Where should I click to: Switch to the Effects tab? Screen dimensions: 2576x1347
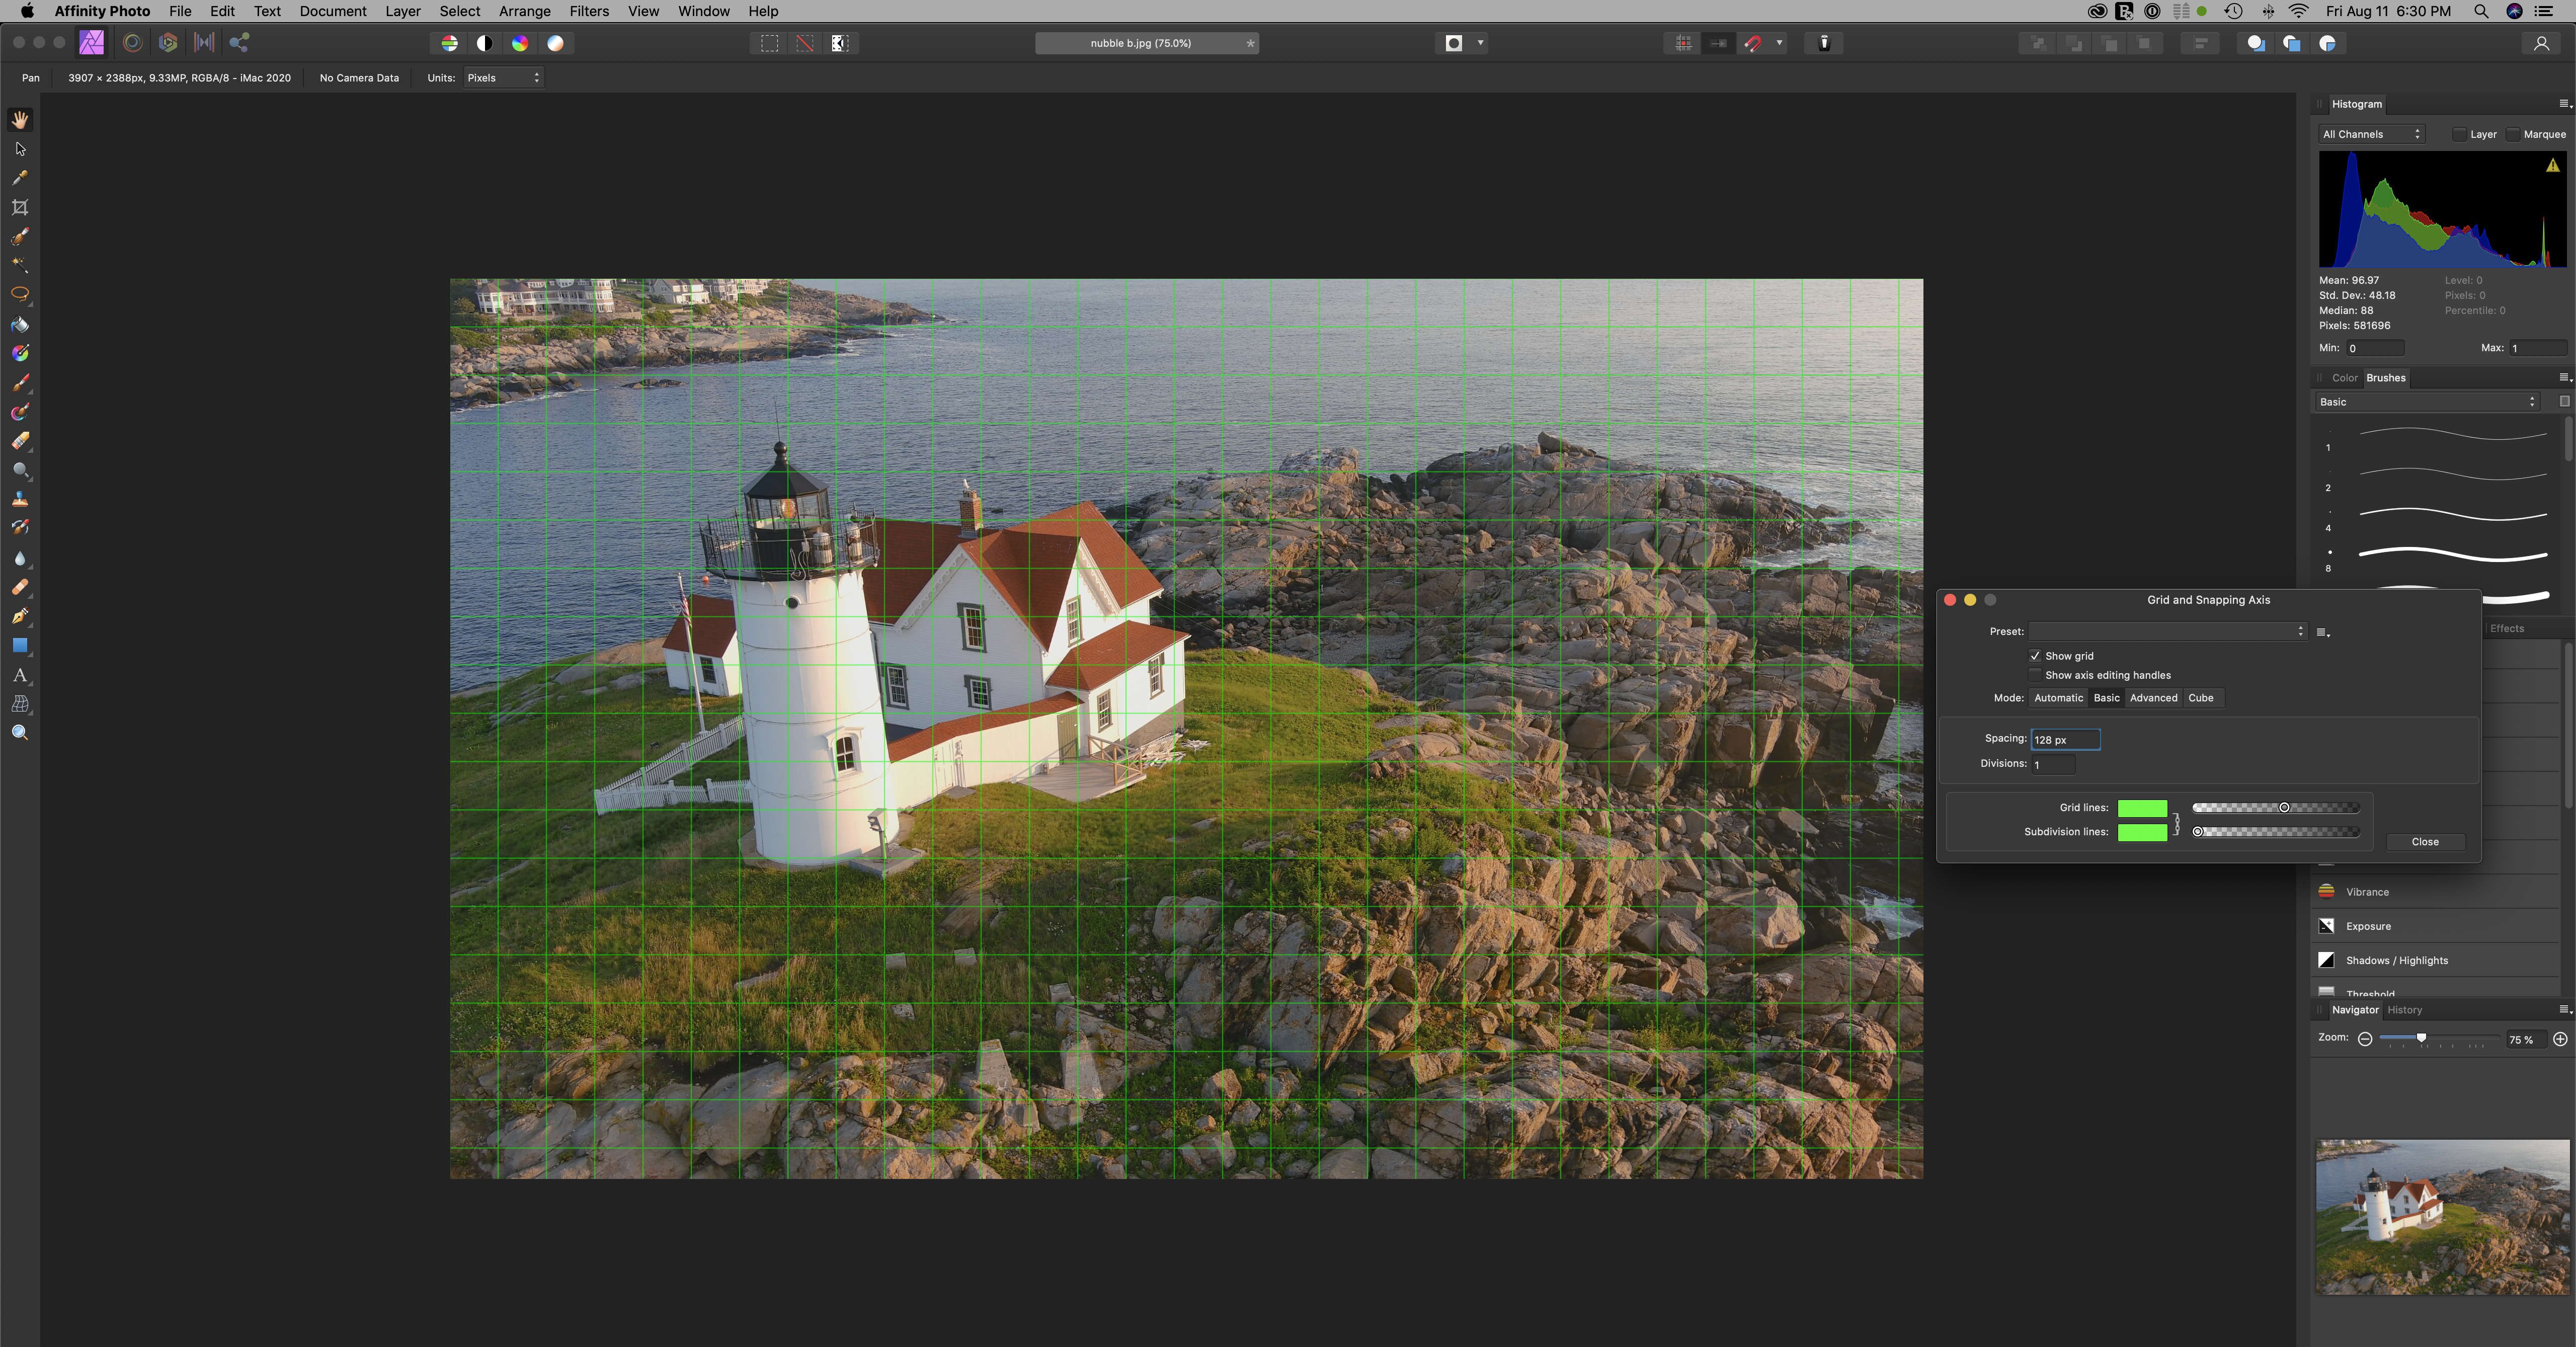2506,629
